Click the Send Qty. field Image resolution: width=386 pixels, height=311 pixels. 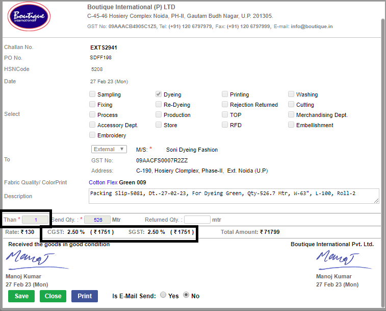97,220
